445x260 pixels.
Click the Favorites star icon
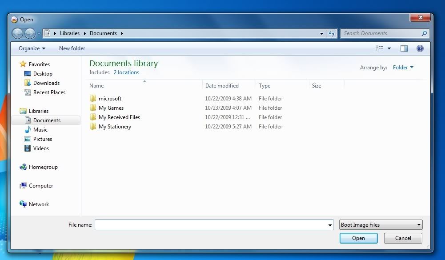[23, 64]
